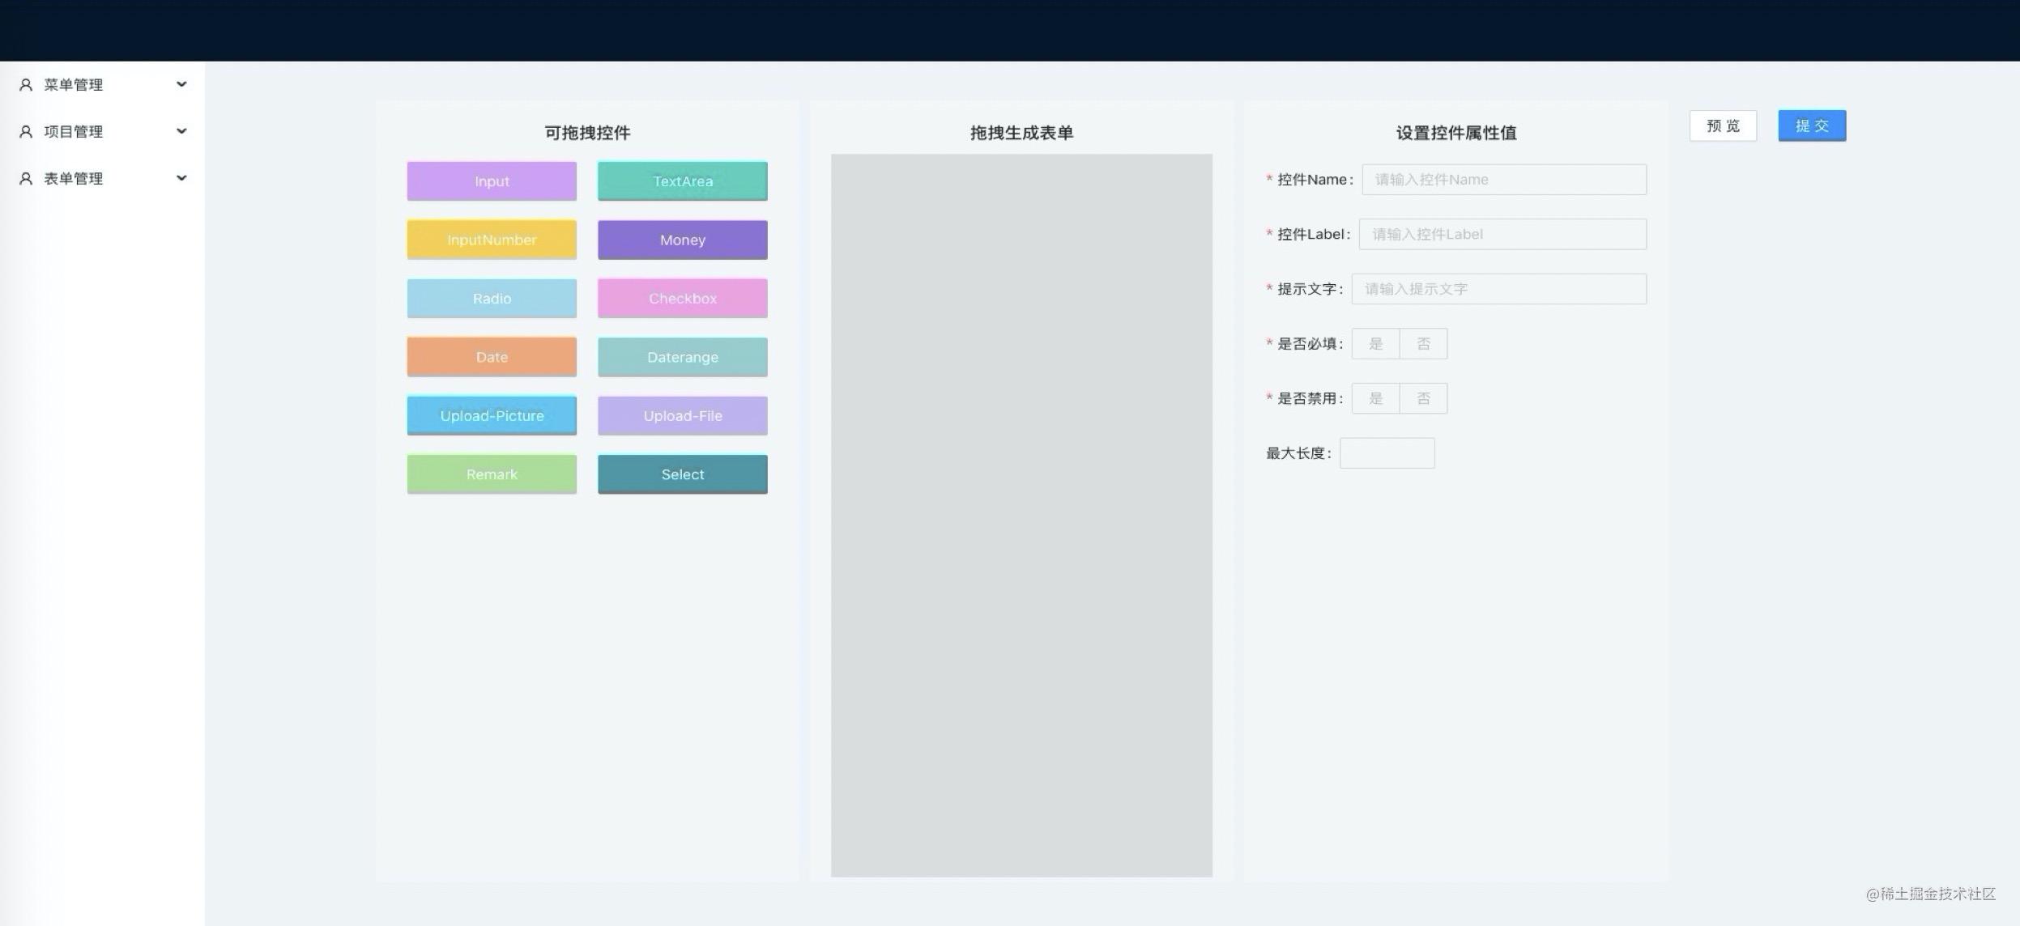
Task: Submit the form with 提交 button
Action: [1812, 125]
